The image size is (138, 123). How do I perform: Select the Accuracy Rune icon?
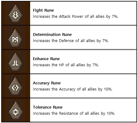(x=15, y=86)
